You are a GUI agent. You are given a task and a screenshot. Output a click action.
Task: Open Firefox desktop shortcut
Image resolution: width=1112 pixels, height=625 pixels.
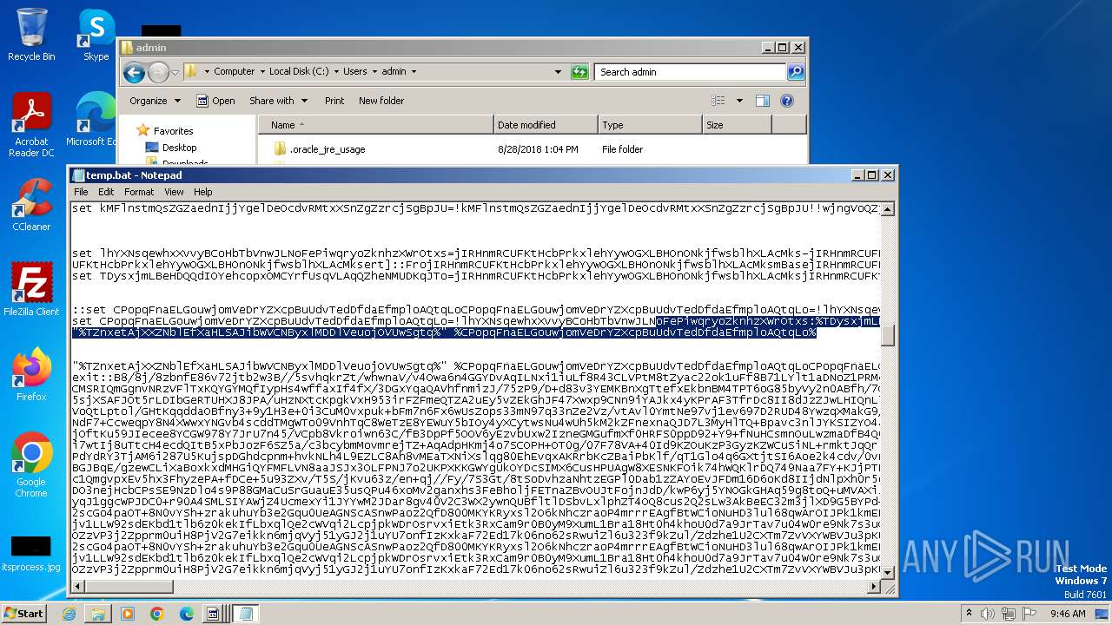[31, 374]
